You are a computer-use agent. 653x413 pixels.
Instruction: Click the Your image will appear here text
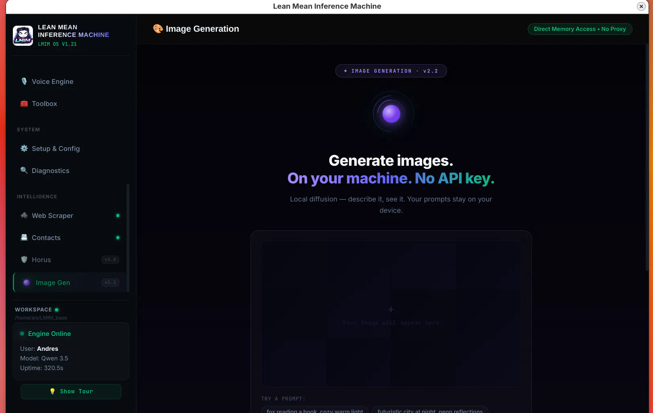pos(391,323)
